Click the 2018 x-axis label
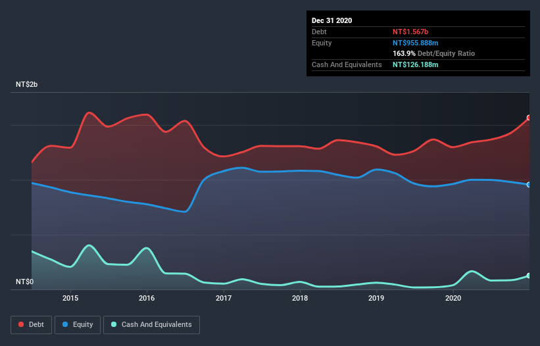Viewport: 540px width, 346px height. click(300, 298)
